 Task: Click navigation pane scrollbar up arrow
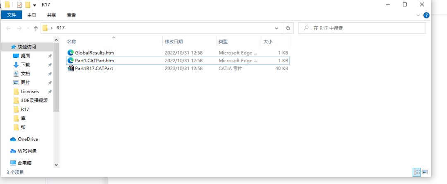point(56,40)
